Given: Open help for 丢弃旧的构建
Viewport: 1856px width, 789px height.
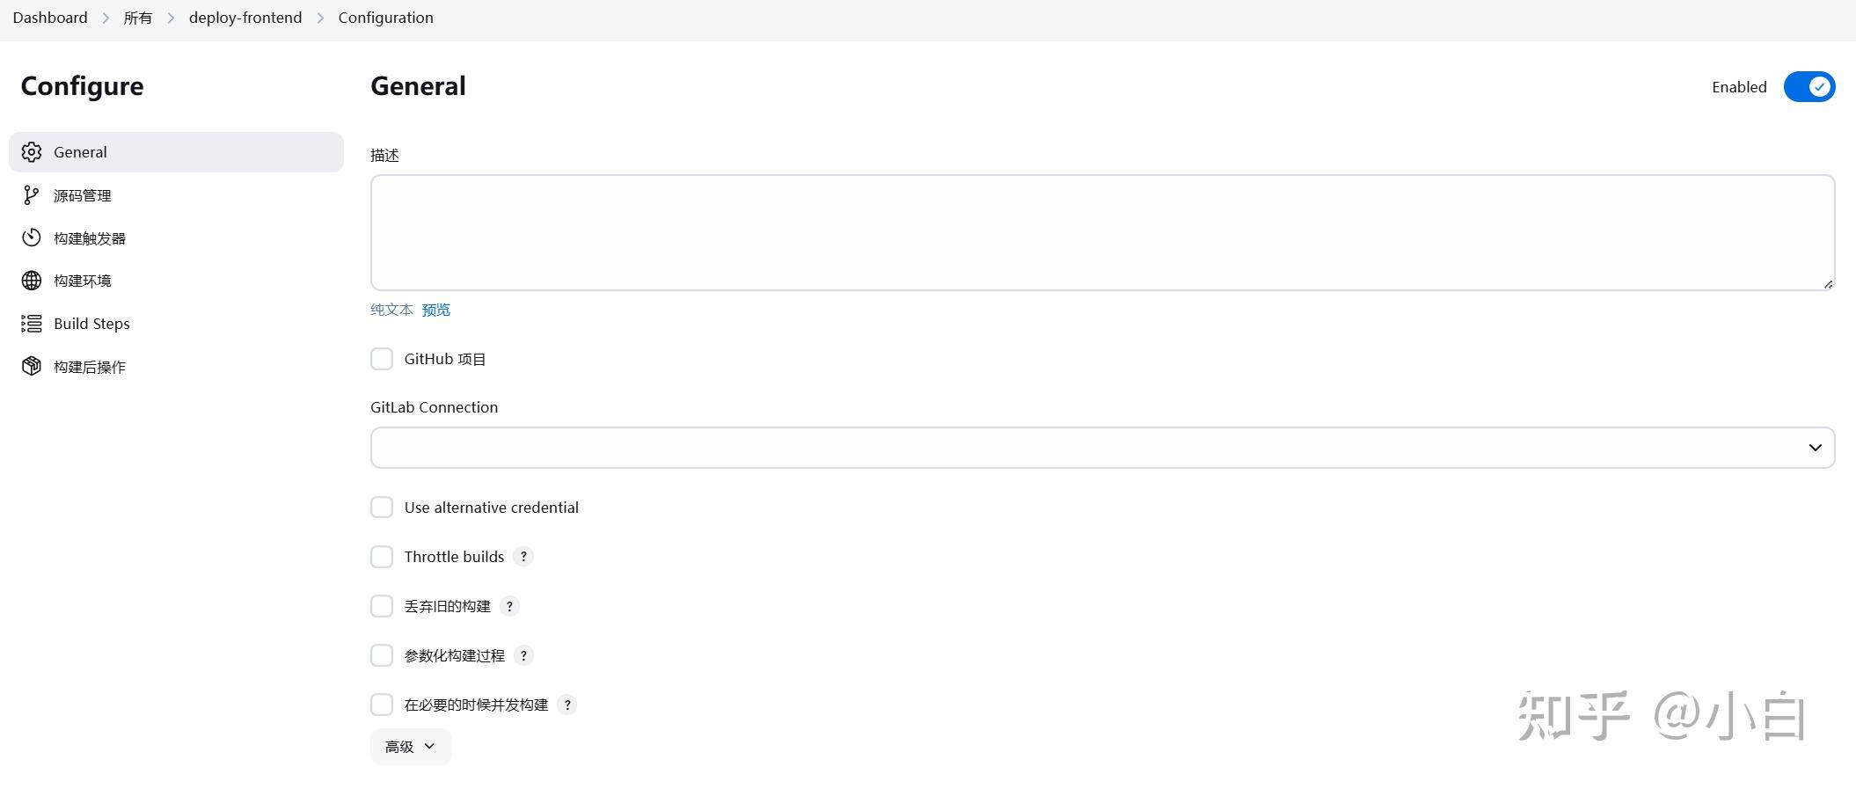Looking at the screenshot, I should coord(510,606).
